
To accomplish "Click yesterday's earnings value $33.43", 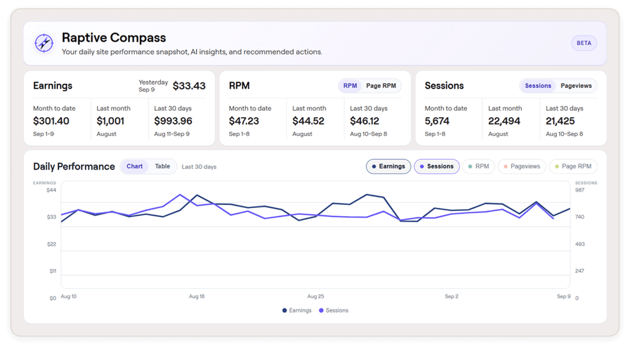I will click(189, 86).
